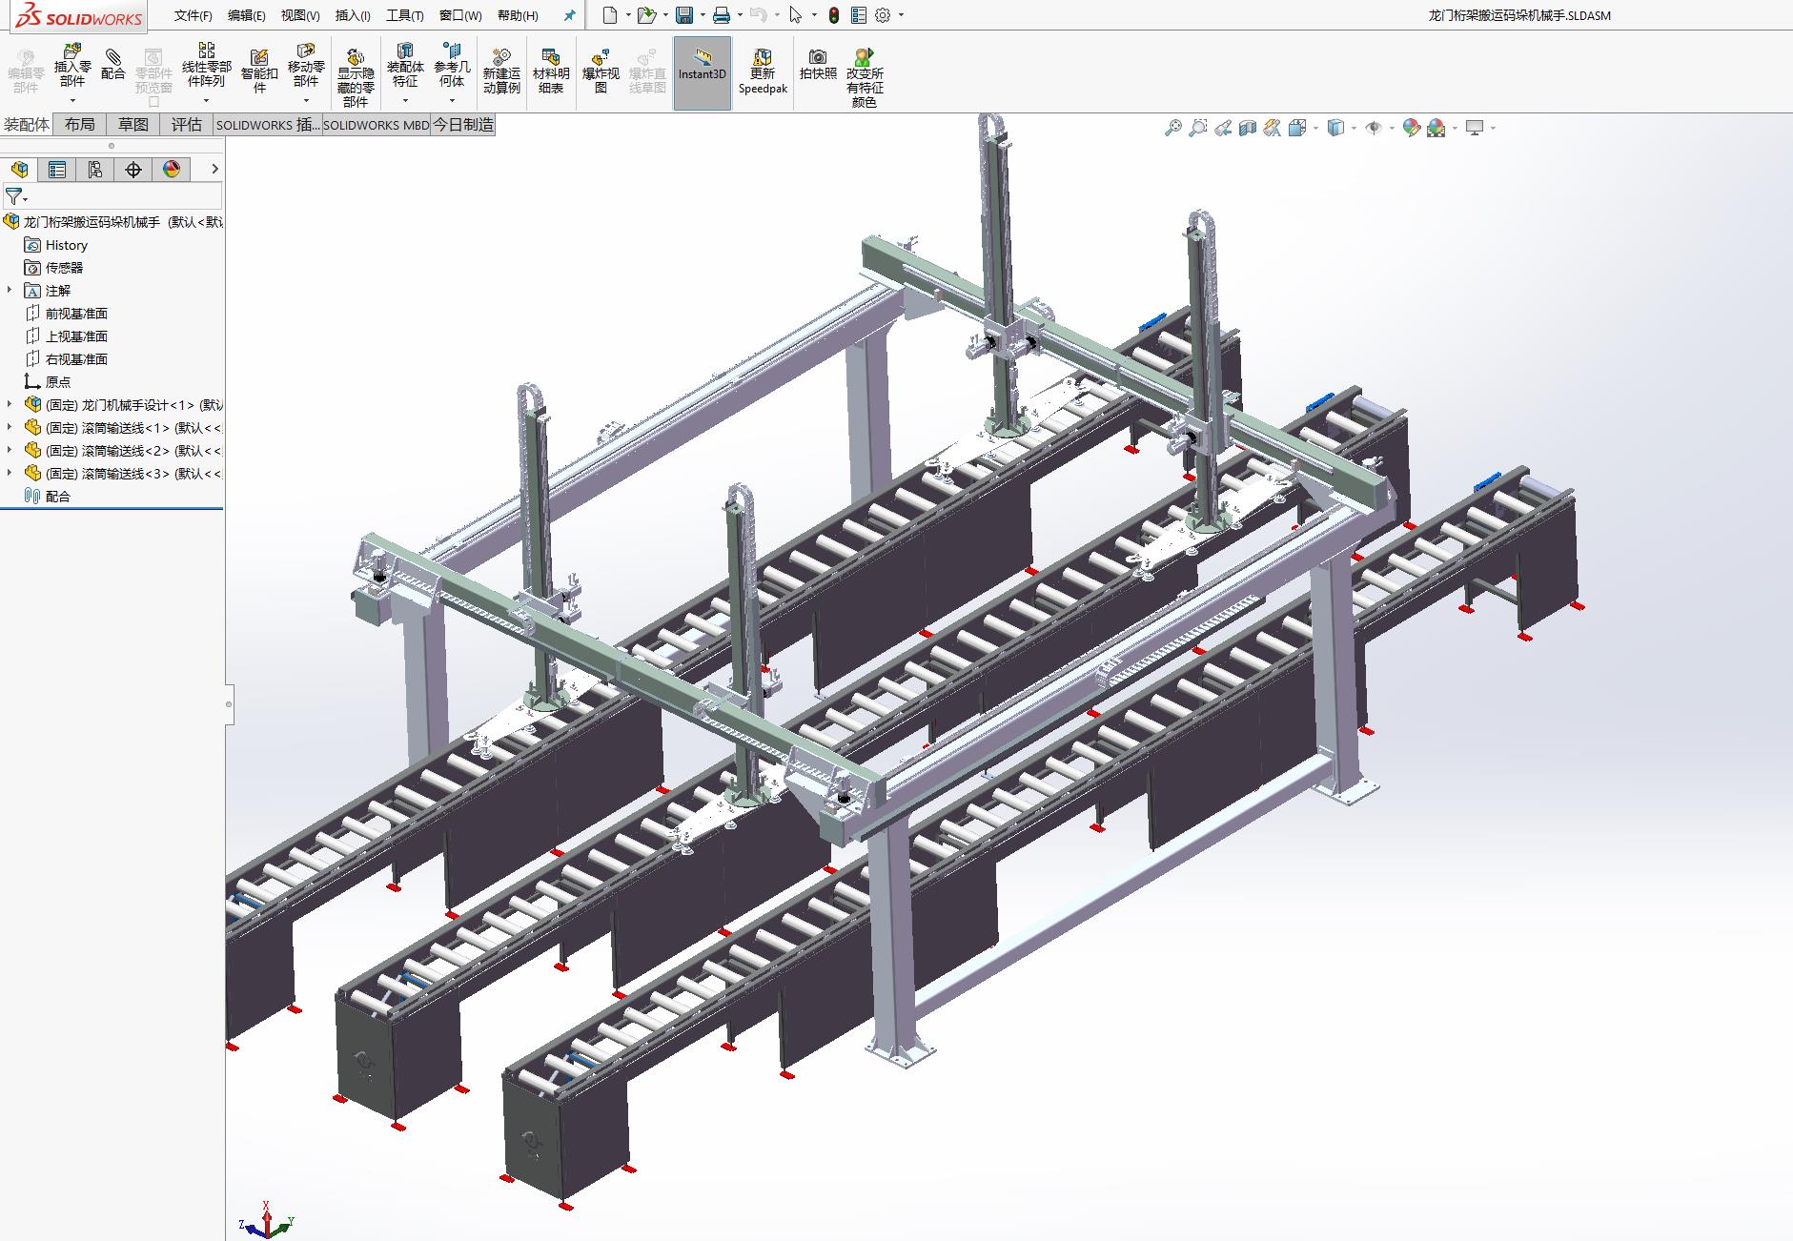Select the 传感器 (Sensors) tree item
Image resolution: width=1793 pixels, height=1241 pixels.
(x=54, y=268)
